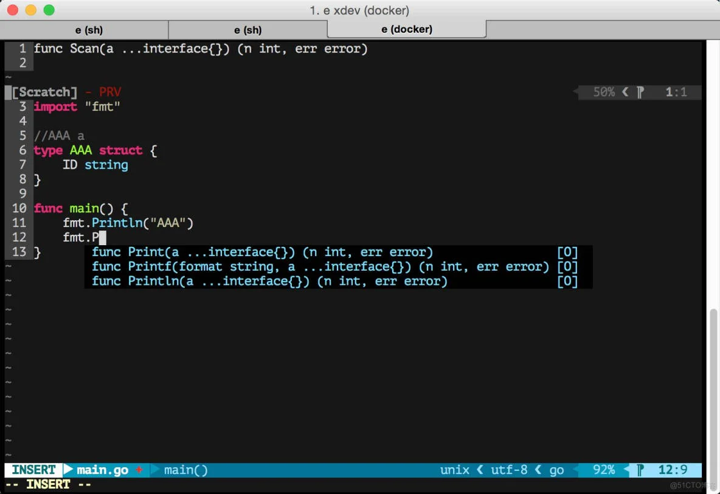
Task: Choose Printf completion suggestion
Action: [339, 267]
